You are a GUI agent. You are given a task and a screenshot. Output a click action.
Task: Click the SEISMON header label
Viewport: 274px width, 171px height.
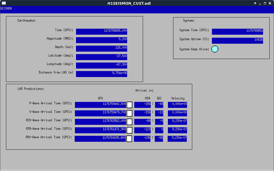coord(6,9)
